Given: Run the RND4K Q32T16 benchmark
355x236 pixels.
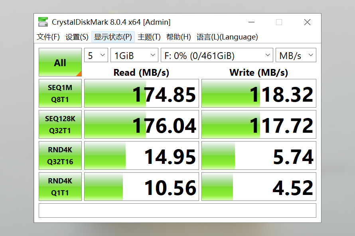Looking at the screenshot, I should point(60,155).
